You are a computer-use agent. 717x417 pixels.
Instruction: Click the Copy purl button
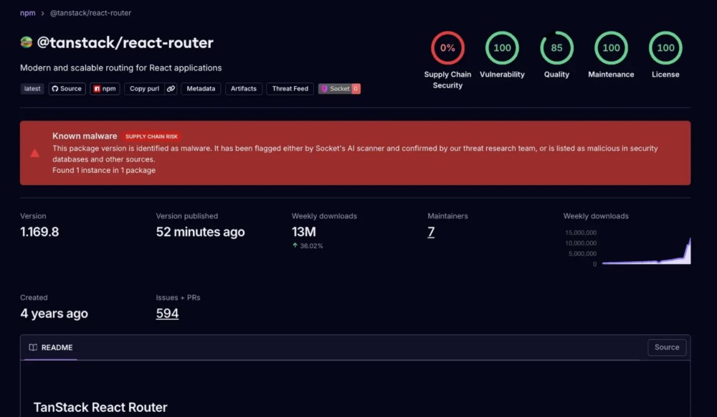point(144,89)
